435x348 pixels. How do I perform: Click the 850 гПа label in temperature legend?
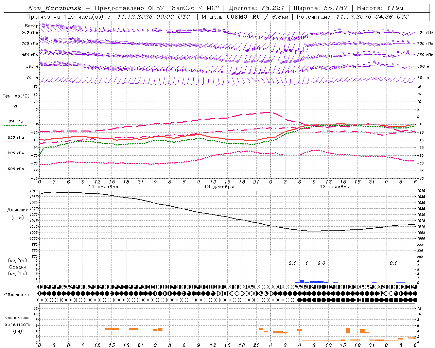point(16,138)
